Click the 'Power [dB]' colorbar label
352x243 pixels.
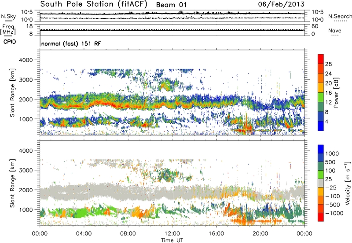click(336, 93)
